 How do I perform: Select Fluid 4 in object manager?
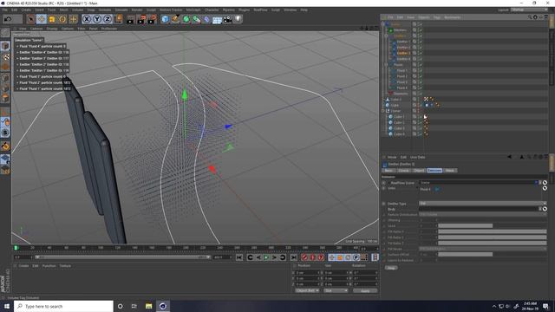click(x=402, y=88)
